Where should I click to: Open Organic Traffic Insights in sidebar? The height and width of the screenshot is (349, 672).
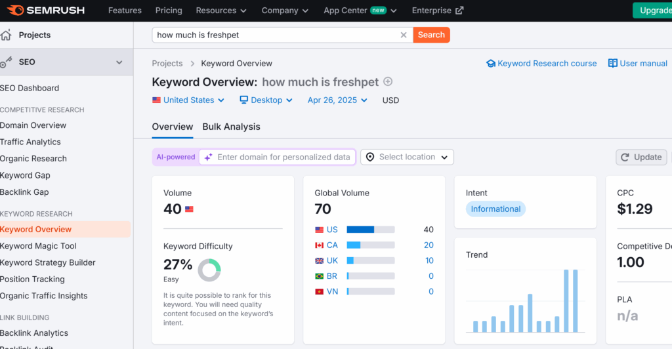pyautogui.click(x=44, y=296)
